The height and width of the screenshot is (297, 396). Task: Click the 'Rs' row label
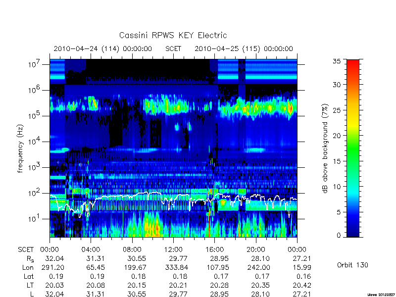[x=30, y=259]
